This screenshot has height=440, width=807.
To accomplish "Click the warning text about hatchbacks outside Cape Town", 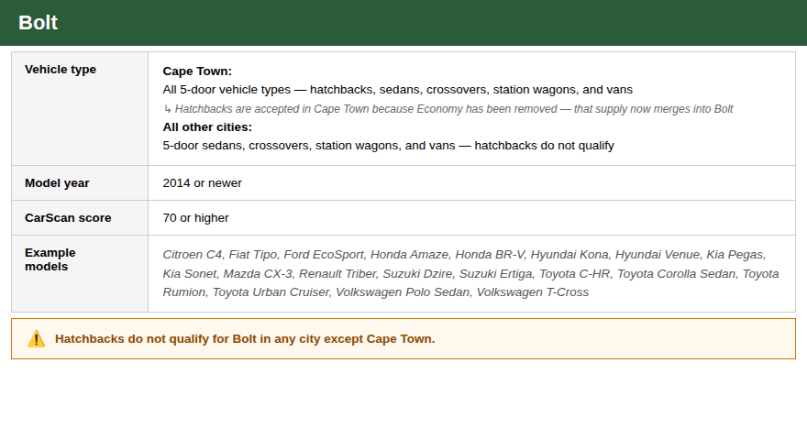I will click(x=245, y=339).
